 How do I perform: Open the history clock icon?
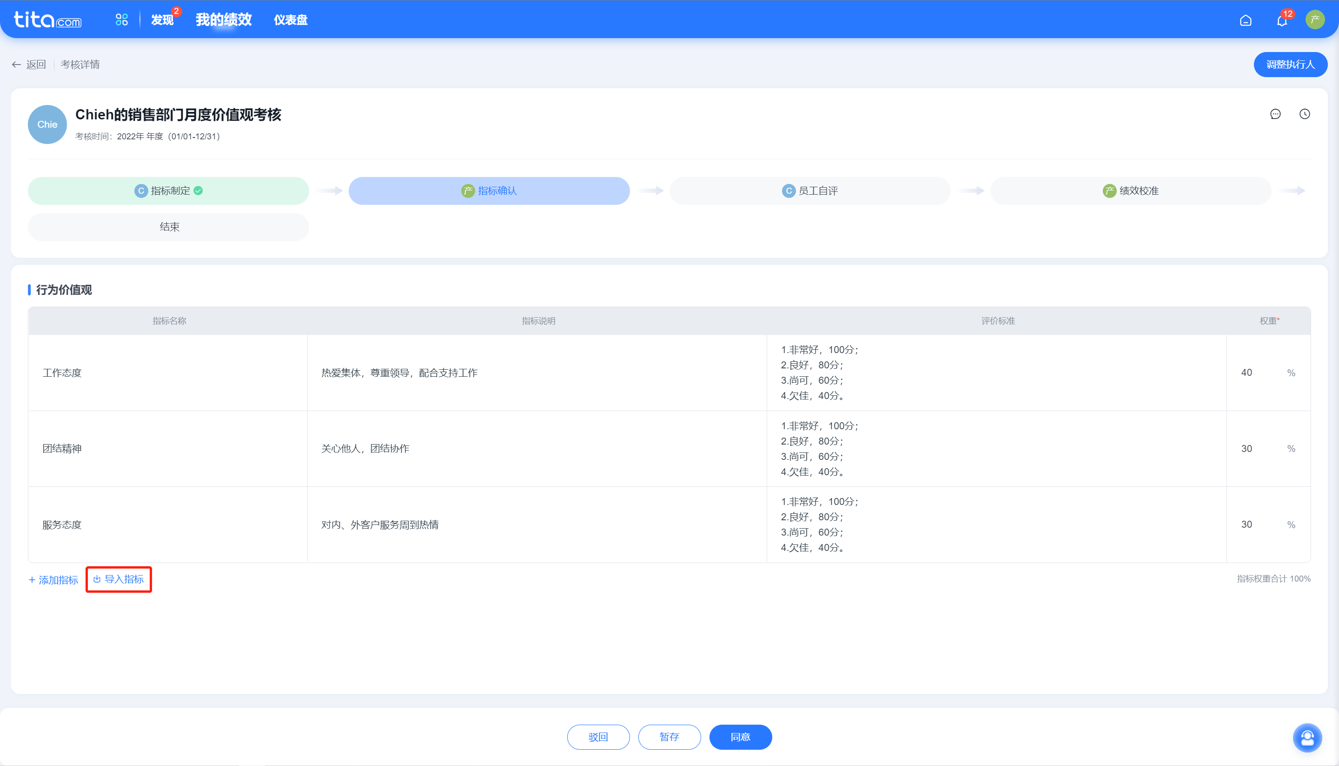click(x=1304, y=114)
